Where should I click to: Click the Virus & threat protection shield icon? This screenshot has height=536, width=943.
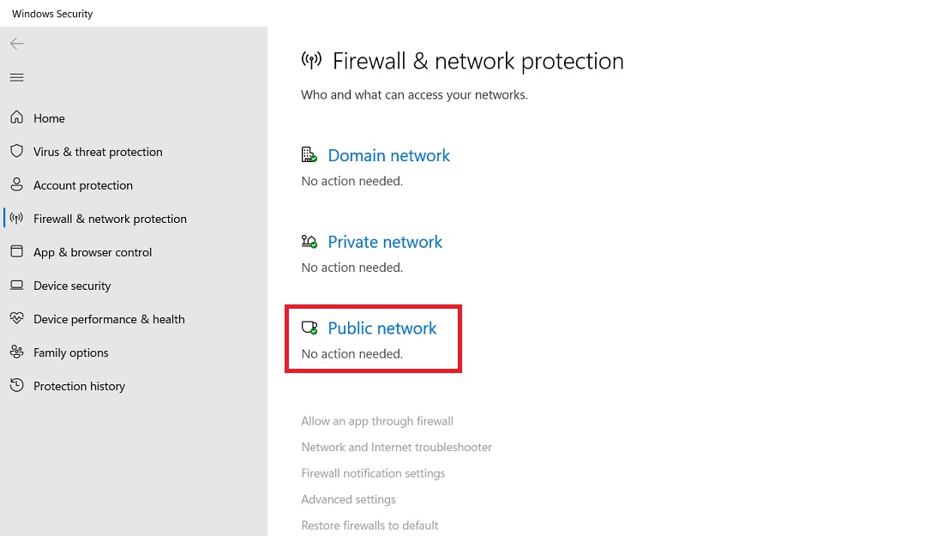pyautogui.click(x=16, y=151)
